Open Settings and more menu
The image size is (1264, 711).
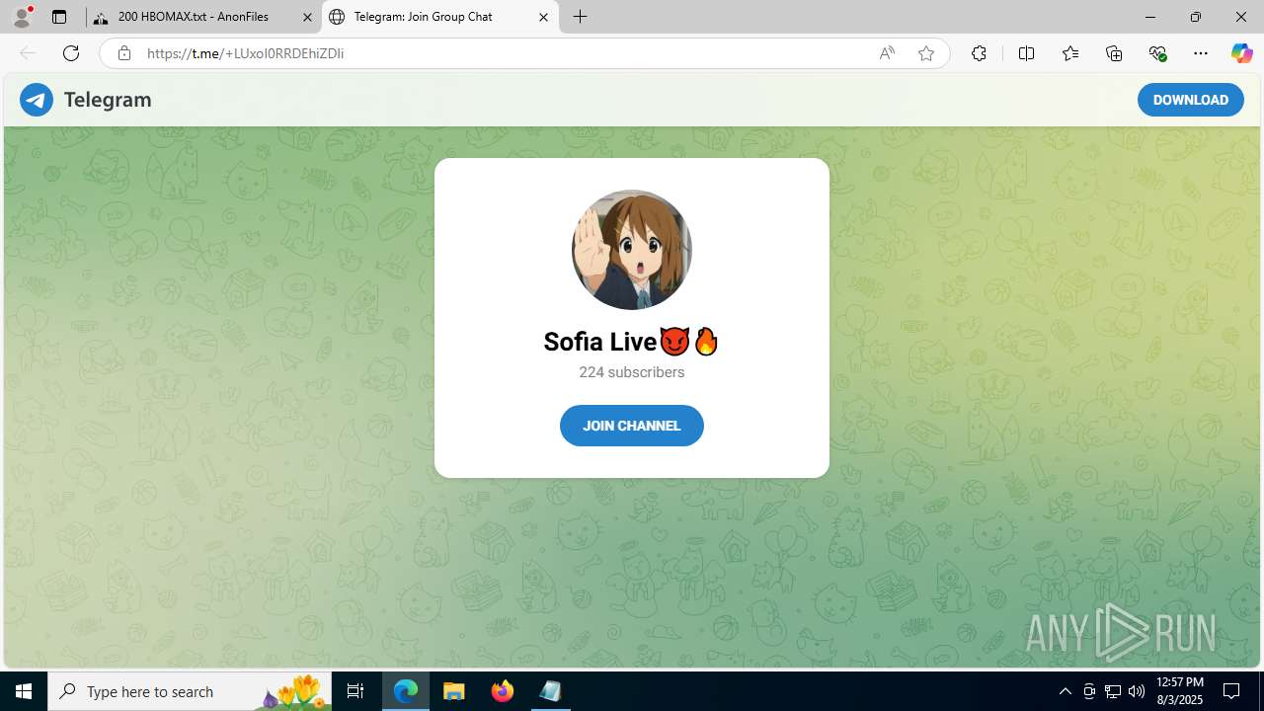point(1201,53)
